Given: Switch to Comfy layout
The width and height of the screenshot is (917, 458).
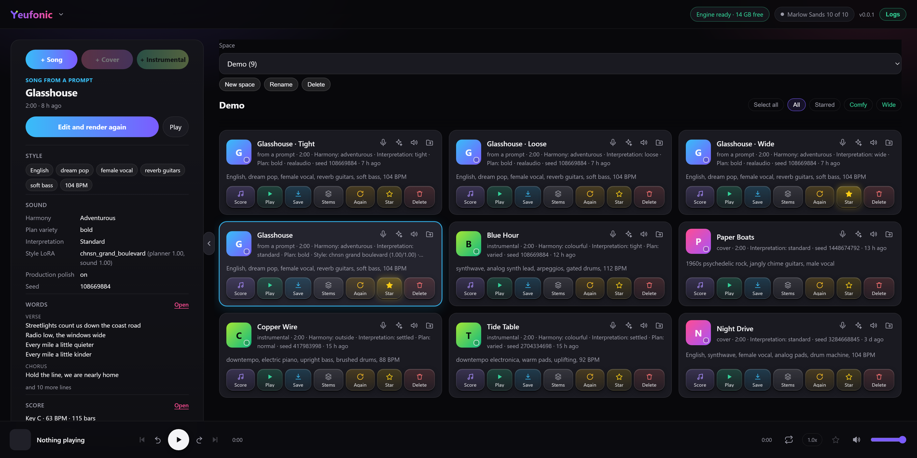Looking at the screenshot, I should 858,105.
